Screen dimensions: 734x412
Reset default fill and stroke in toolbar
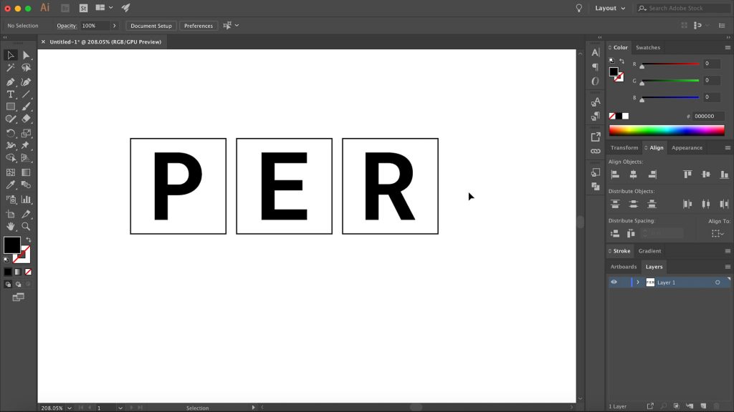[6, 260]
